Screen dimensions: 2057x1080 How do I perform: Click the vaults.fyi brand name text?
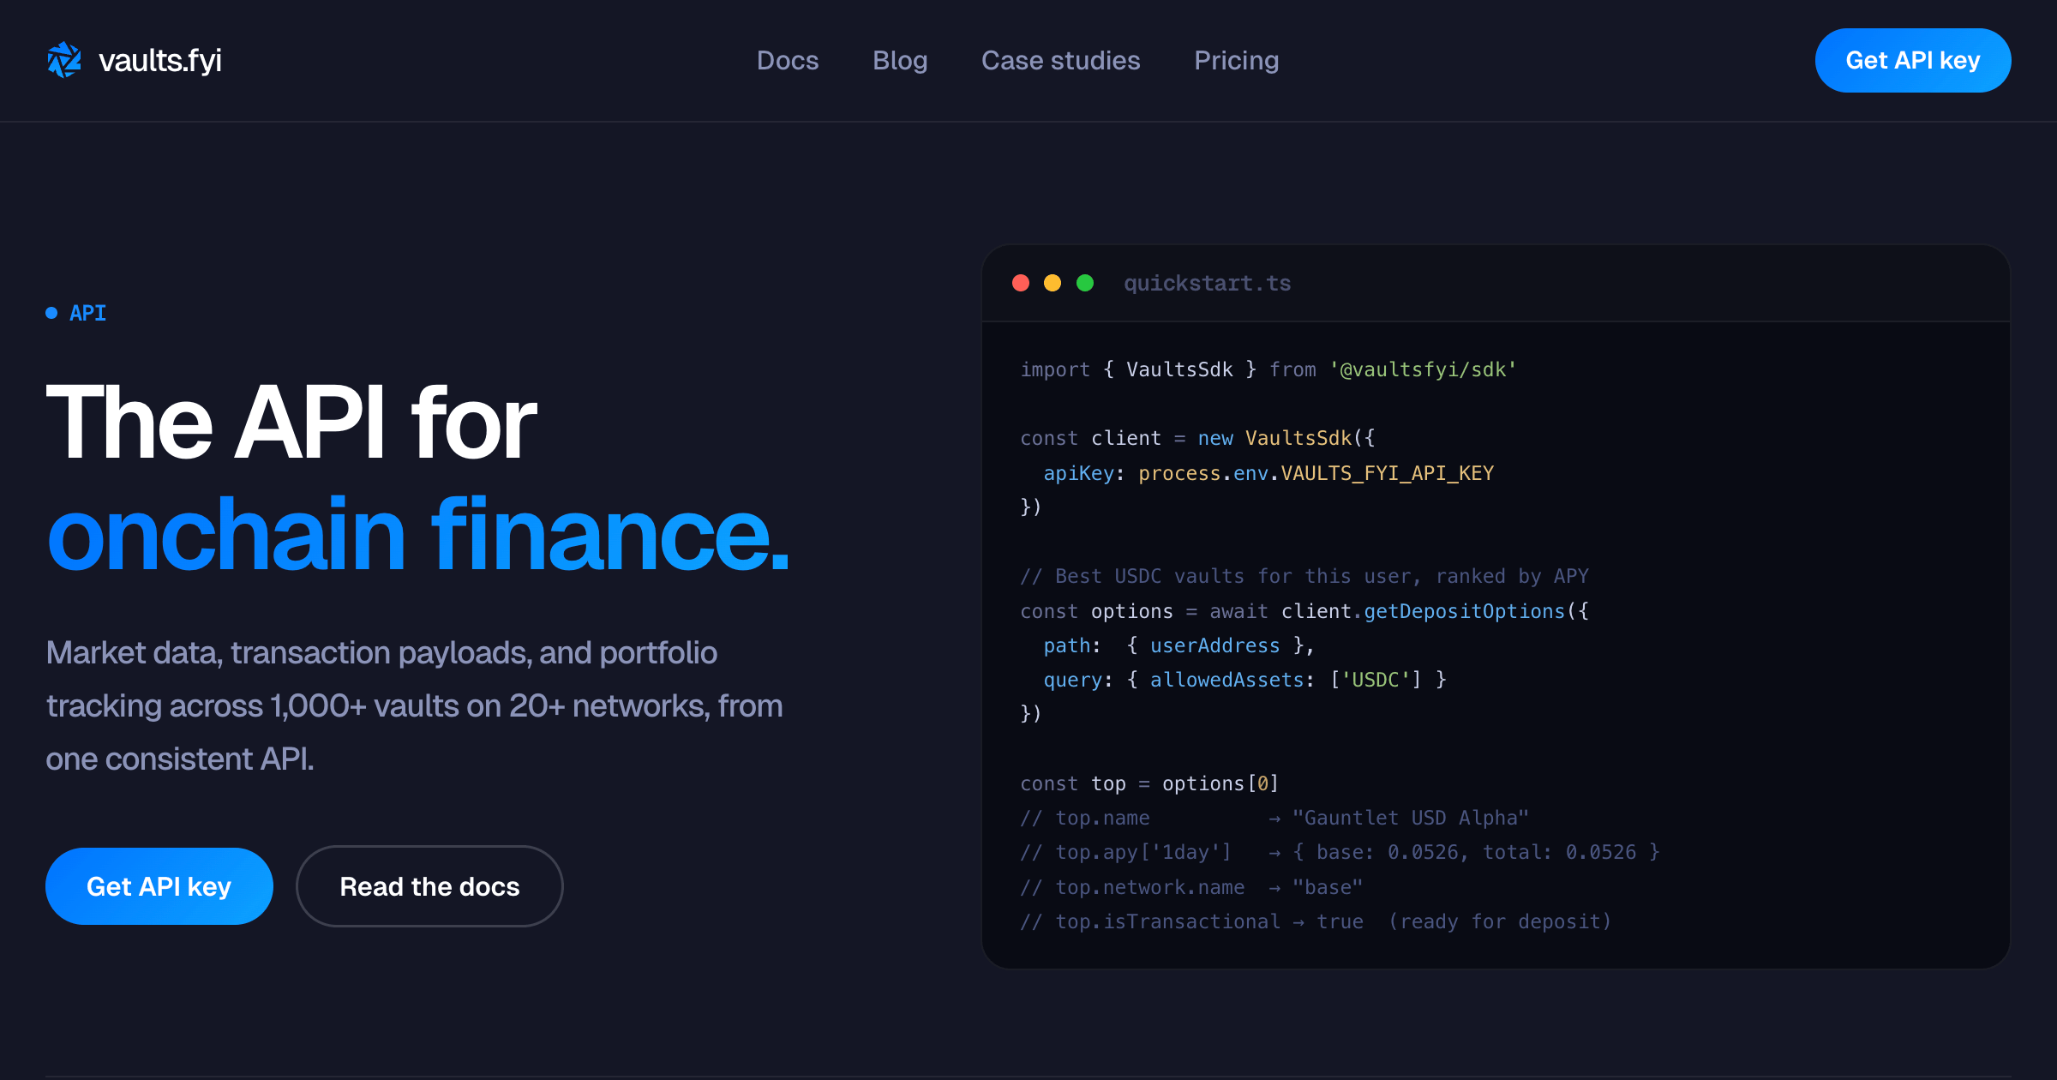[x=160, y=61]
